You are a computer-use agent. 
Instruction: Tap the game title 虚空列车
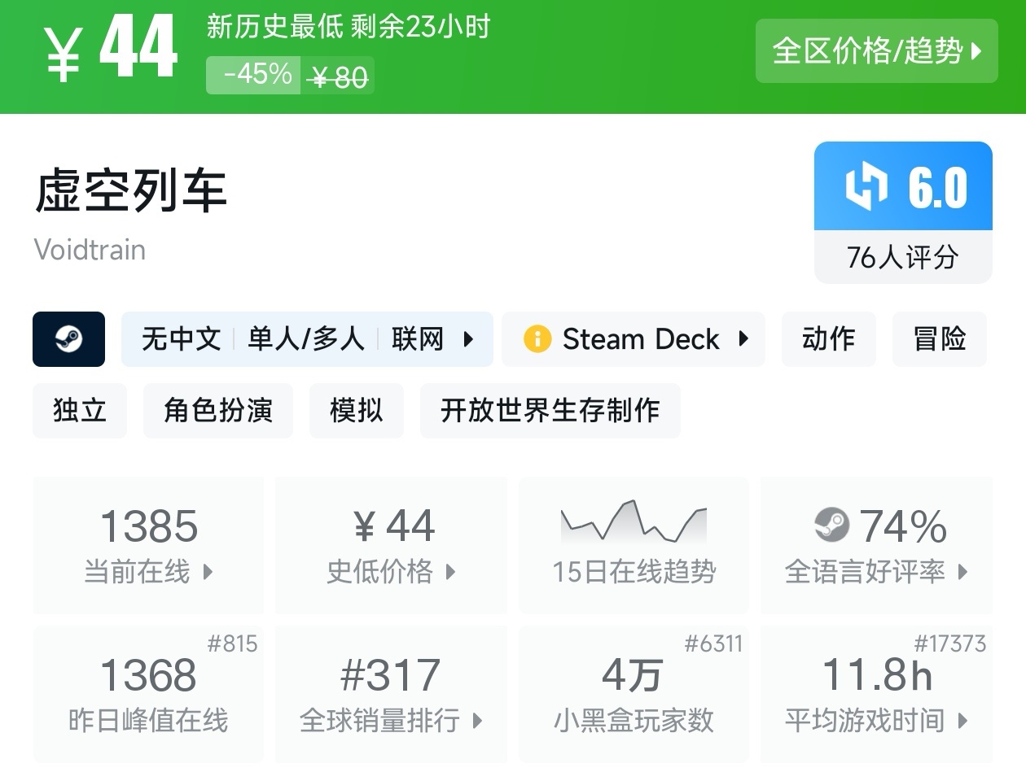[130, 191]
